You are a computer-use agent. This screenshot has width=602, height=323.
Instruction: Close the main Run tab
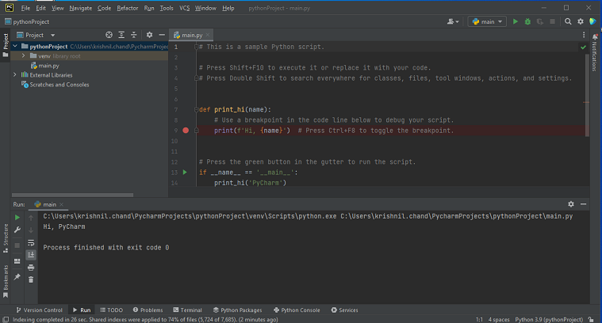[x=61, y=204]
